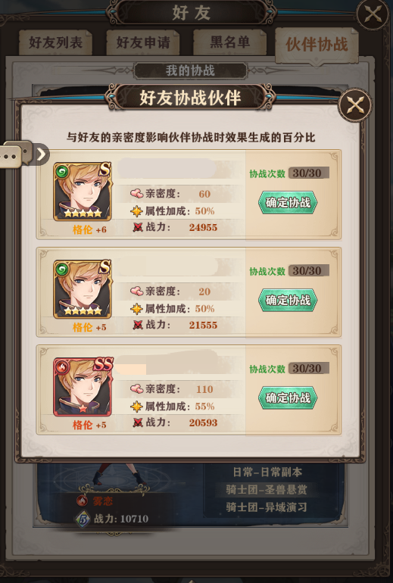Open the 好友申请 tab
The image size is (393, 583).
(143, 42)
